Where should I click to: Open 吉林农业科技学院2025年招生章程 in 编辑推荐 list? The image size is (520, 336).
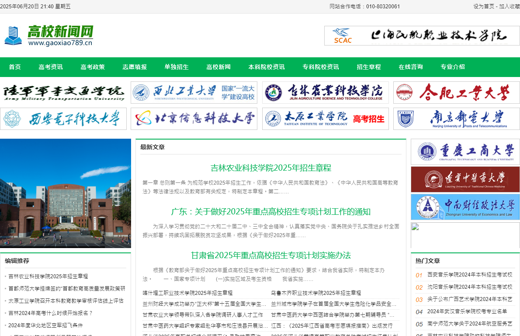pos(48,276)
